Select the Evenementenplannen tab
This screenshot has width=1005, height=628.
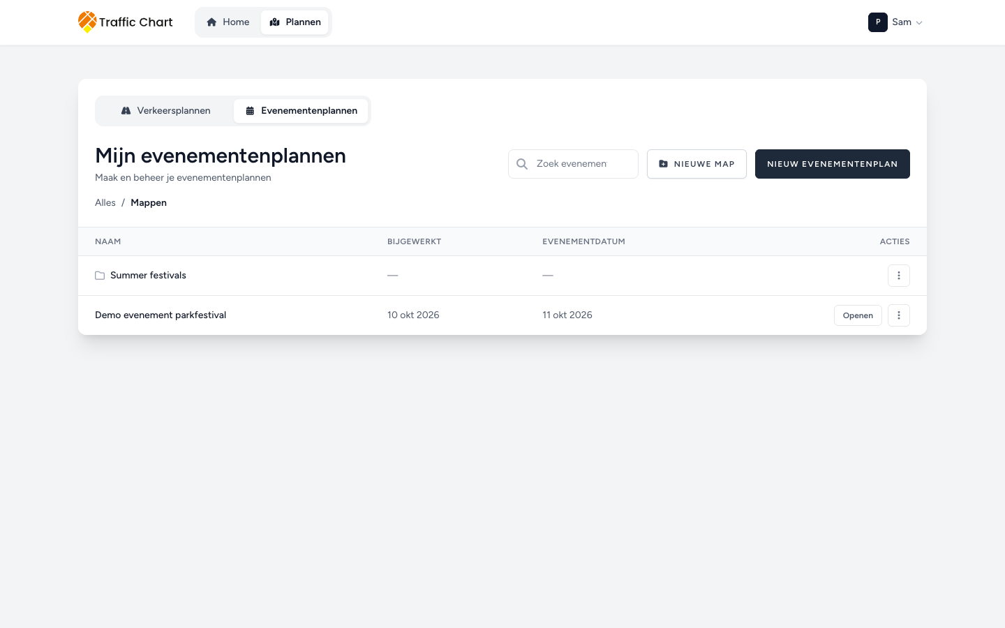click(301, 111)
